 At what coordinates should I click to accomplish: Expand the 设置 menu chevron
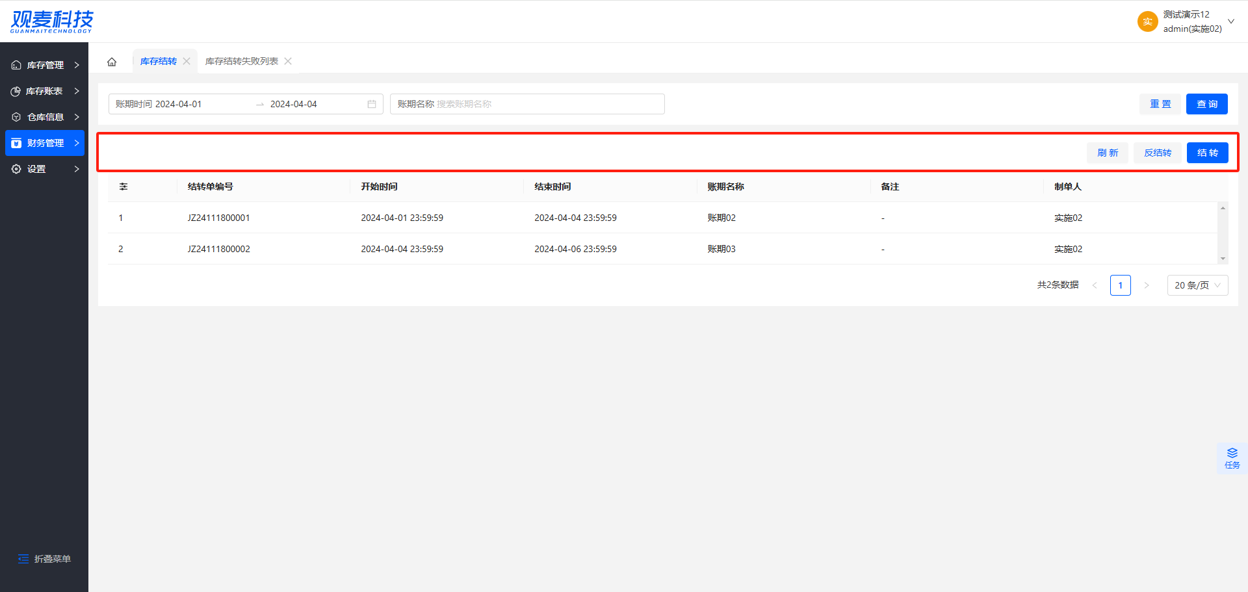[77, 169]
